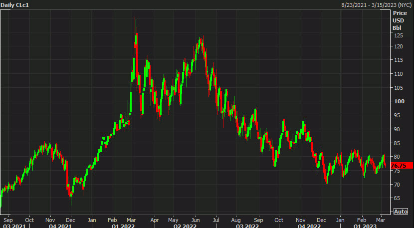Click the 105 price axis value
This screenshot has height=228, width=414.
(x=398, y=88)
